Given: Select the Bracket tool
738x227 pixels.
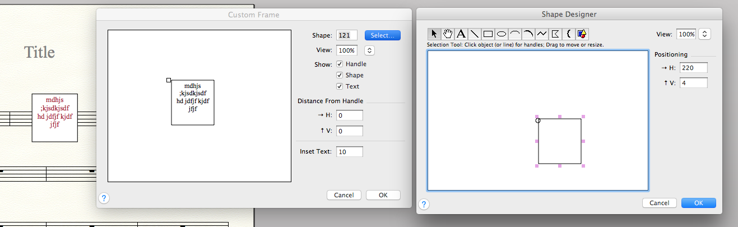Looking at the screenshot, I should coord(569,34).
